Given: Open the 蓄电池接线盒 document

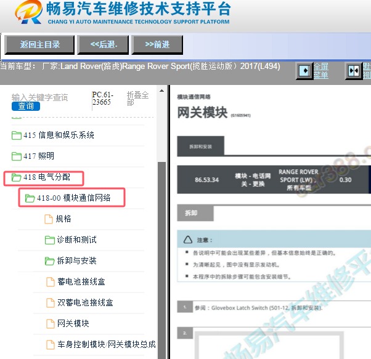Looking at the screenshot, I should click(81, 281).
